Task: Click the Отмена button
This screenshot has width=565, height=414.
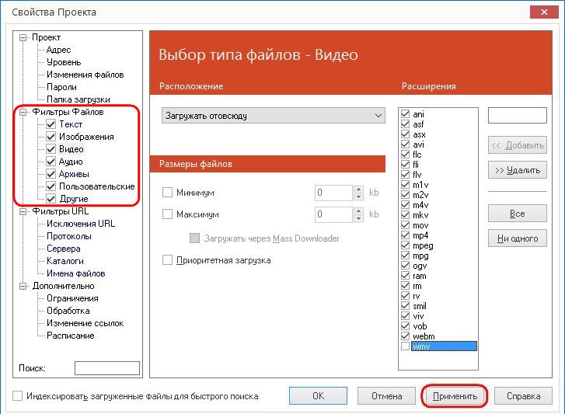Action: pos(386,396)
